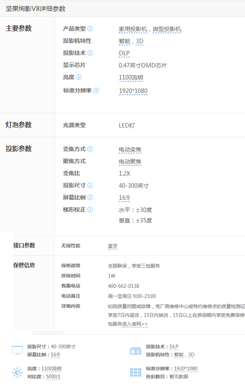The width and height of the screenshot is (245, 387).
Task: Click the 暂无数据 value for 色彩数目
Action: [179, 377]
